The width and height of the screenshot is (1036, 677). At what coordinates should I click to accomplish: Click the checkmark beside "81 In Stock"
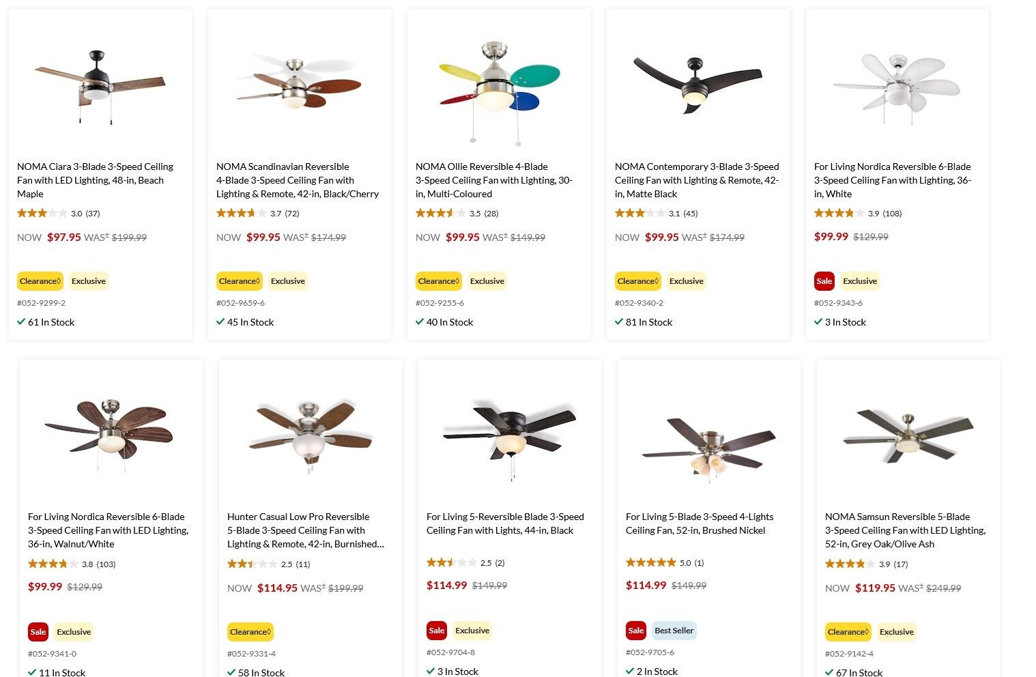618,321
